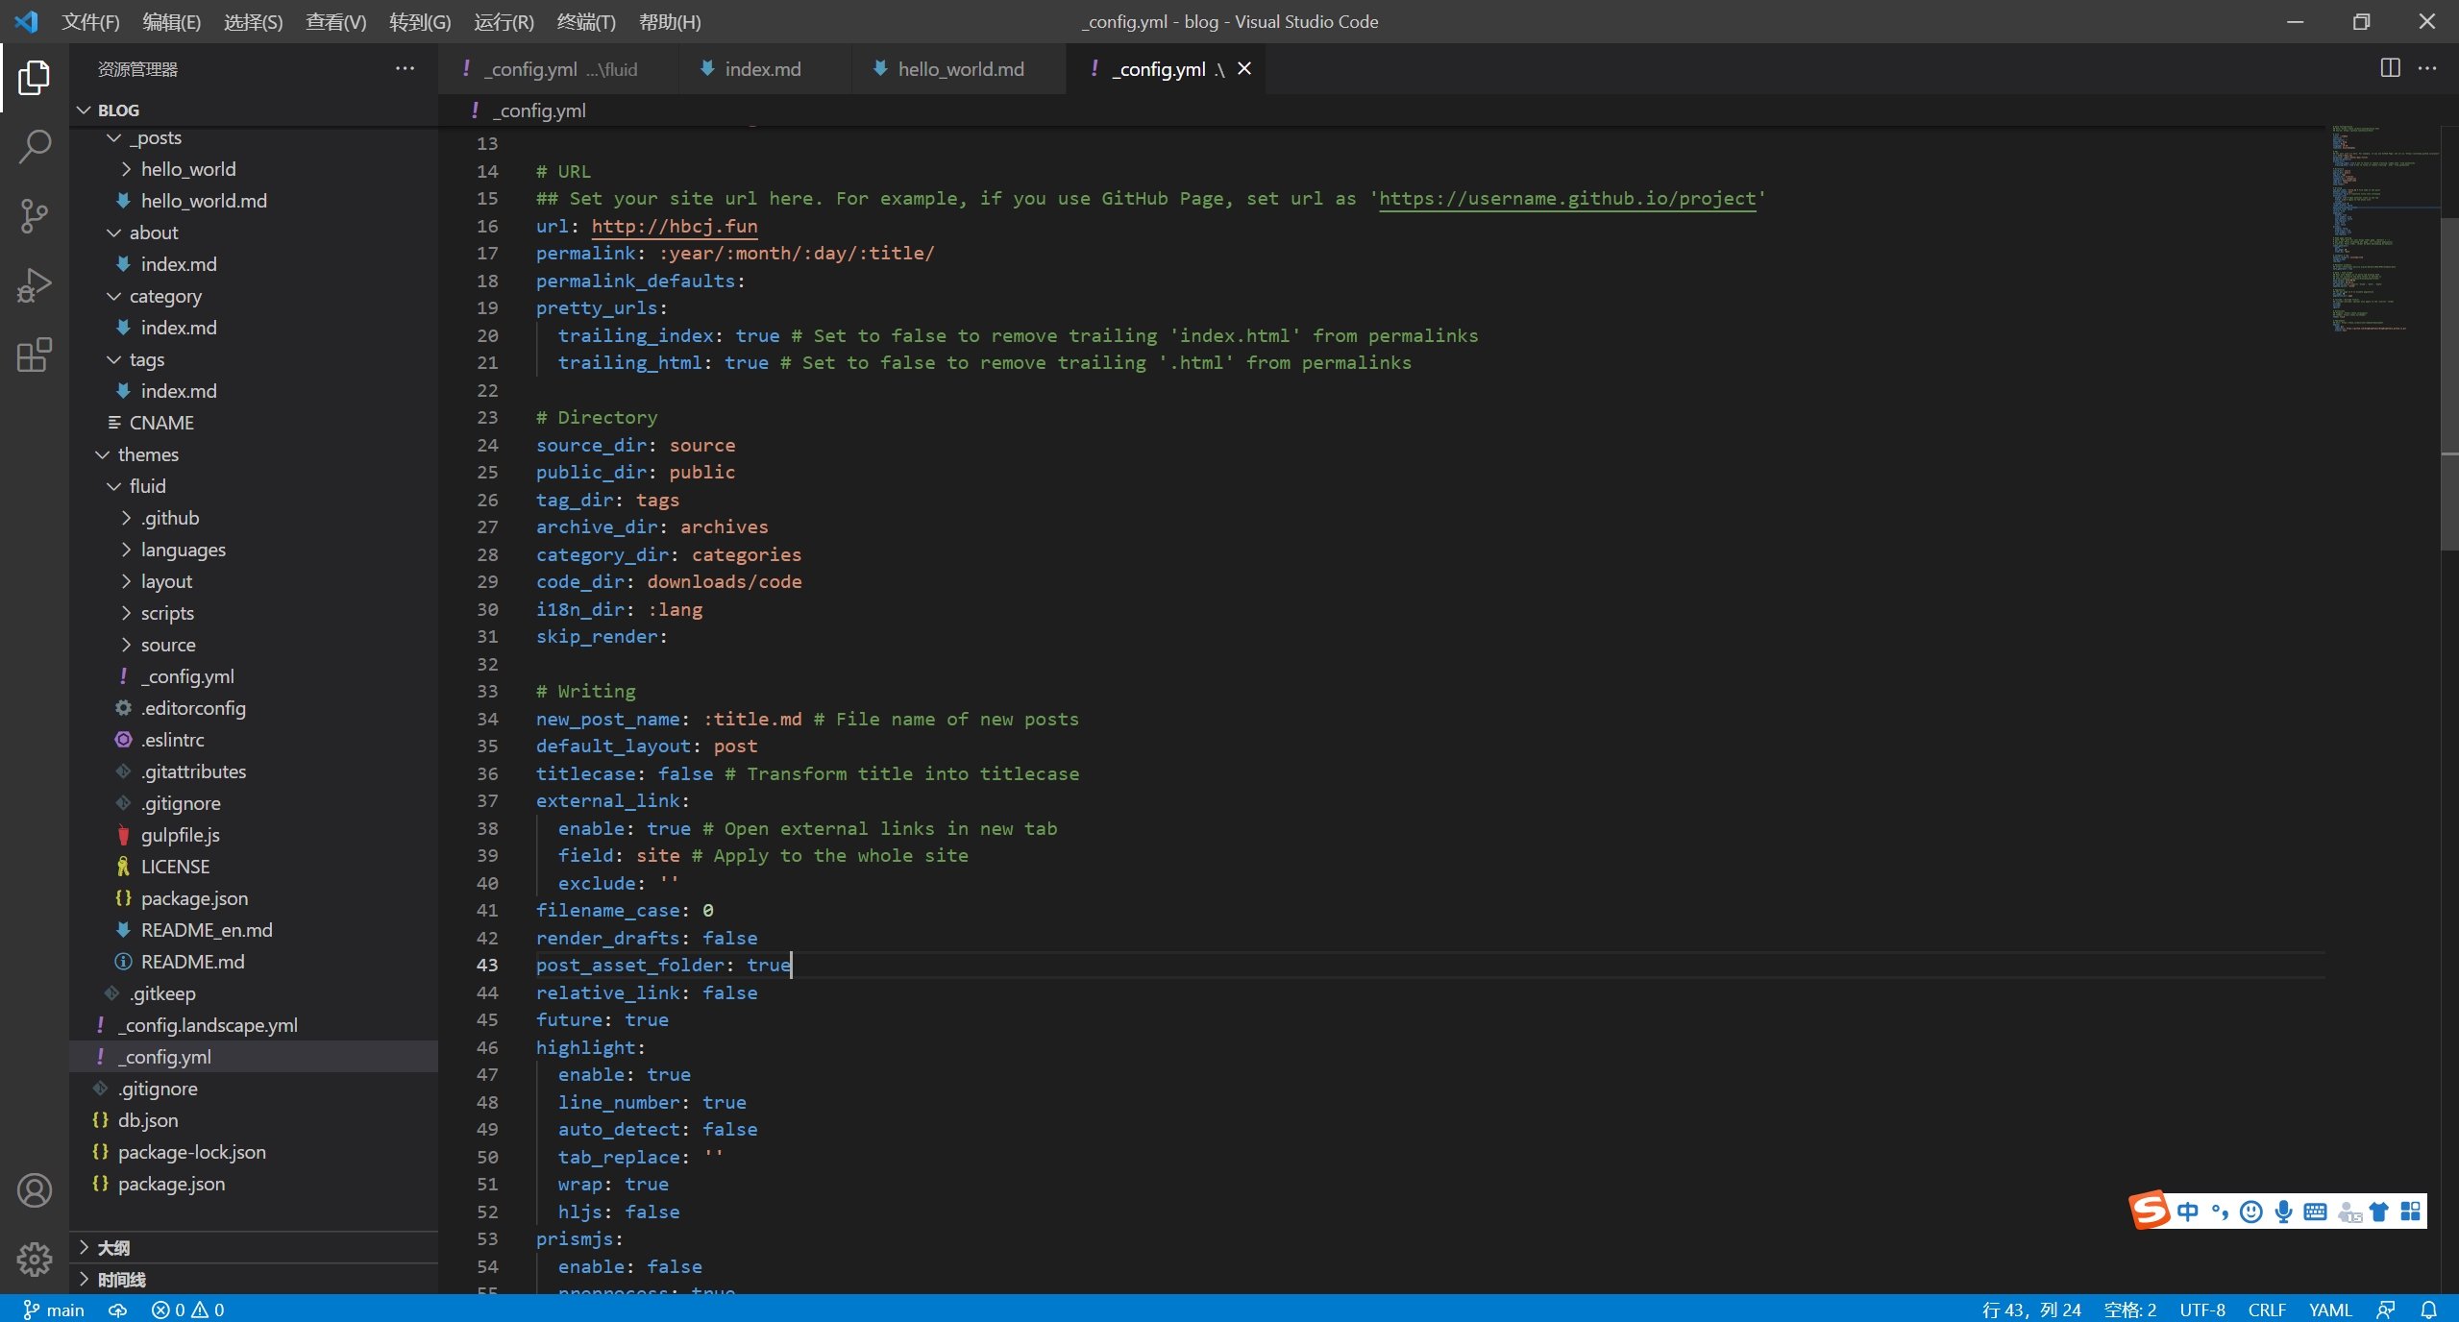Click the CRLF end of line selector
Screen dimensions: 2459x1322
coord(2267,1310)
